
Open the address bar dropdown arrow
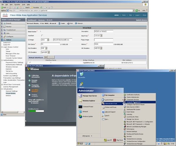coord(133,11)
